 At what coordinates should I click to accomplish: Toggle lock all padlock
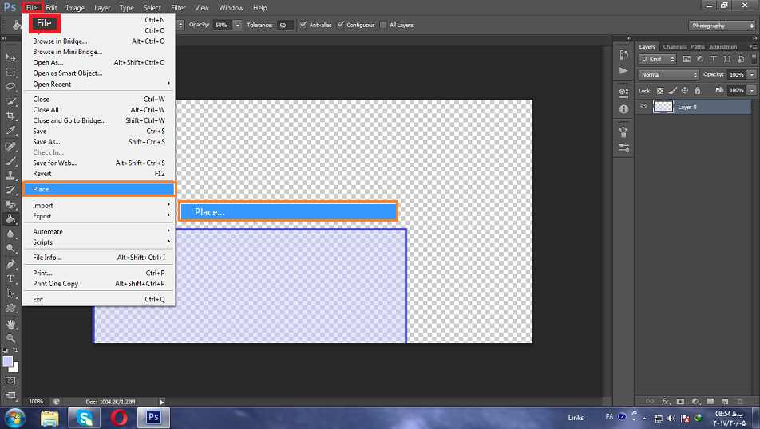[697, 91]
